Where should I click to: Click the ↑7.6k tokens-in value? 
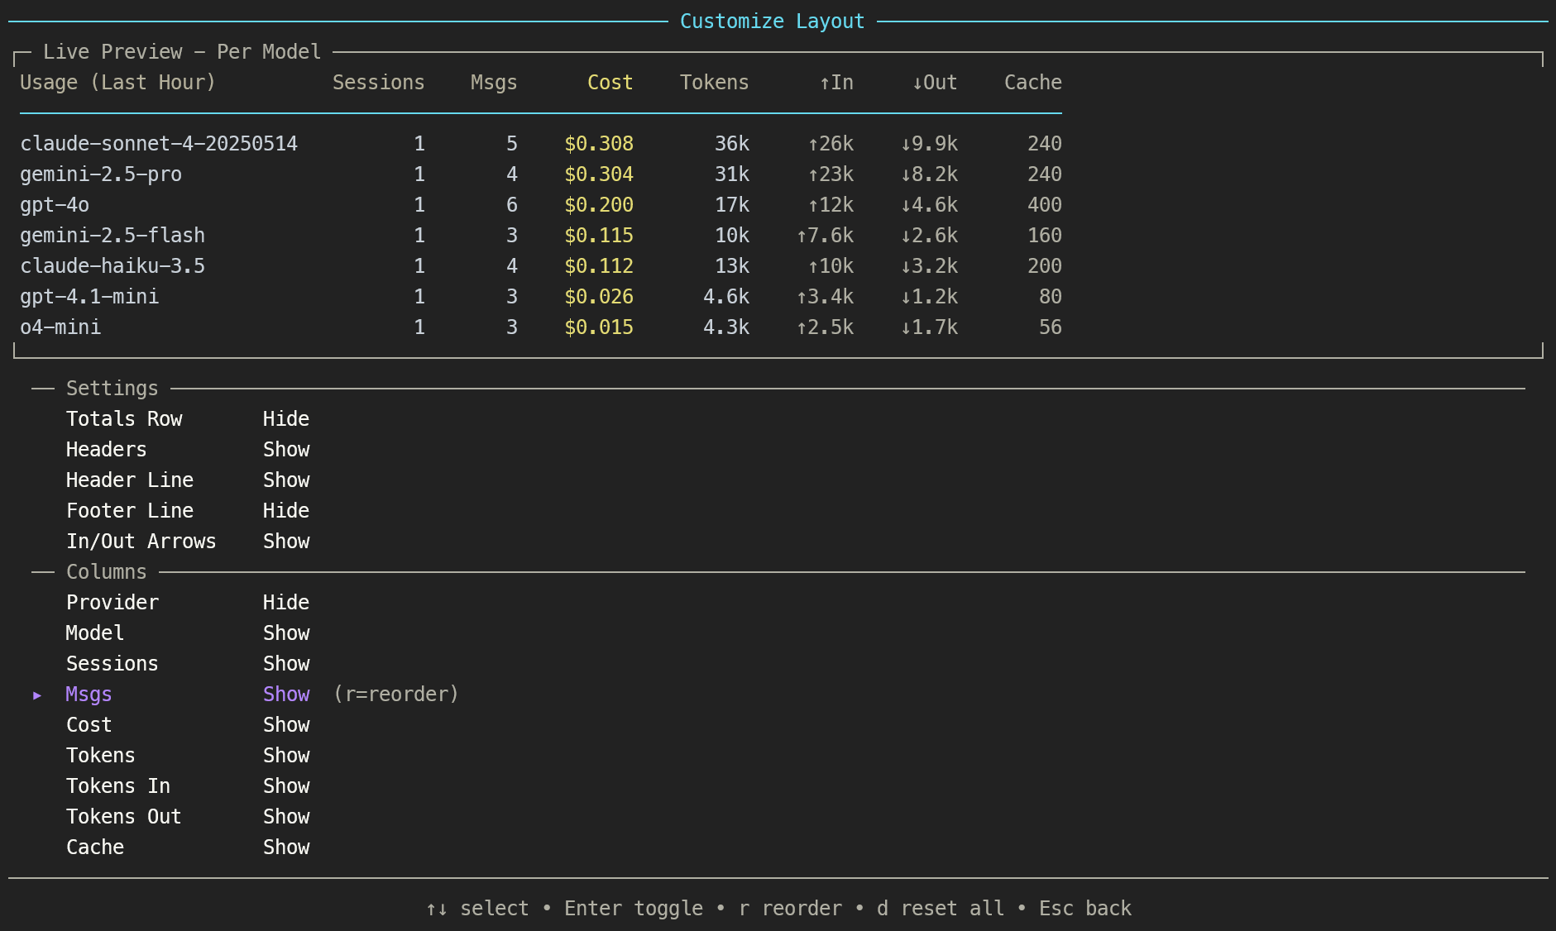pos(825,236)
